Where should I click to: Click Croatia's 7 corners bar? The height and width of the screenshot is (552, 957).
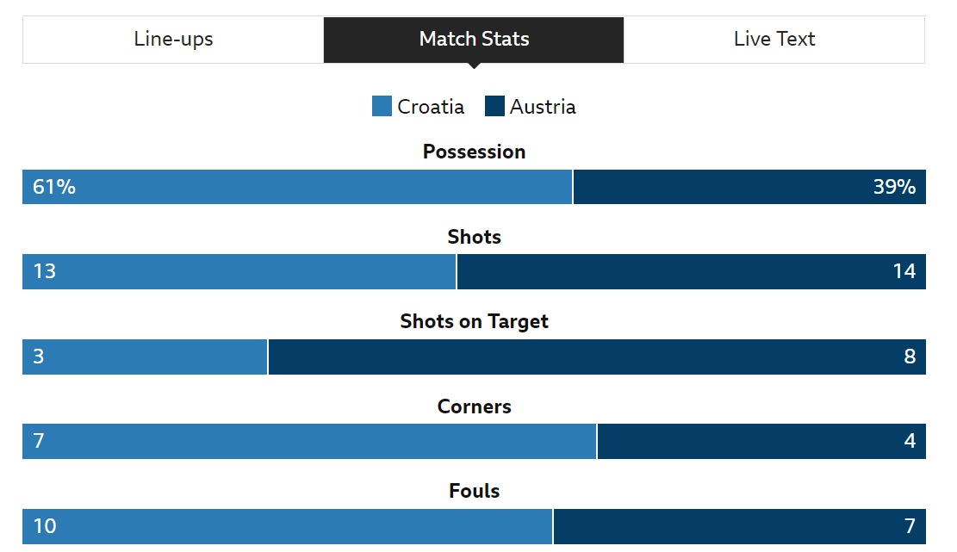click(309, 441)
